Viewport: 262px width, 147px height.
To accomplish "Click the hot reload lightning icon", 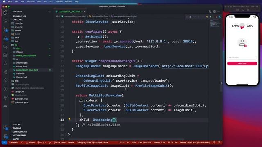I will pyautogui.click(x=207, y=17).
